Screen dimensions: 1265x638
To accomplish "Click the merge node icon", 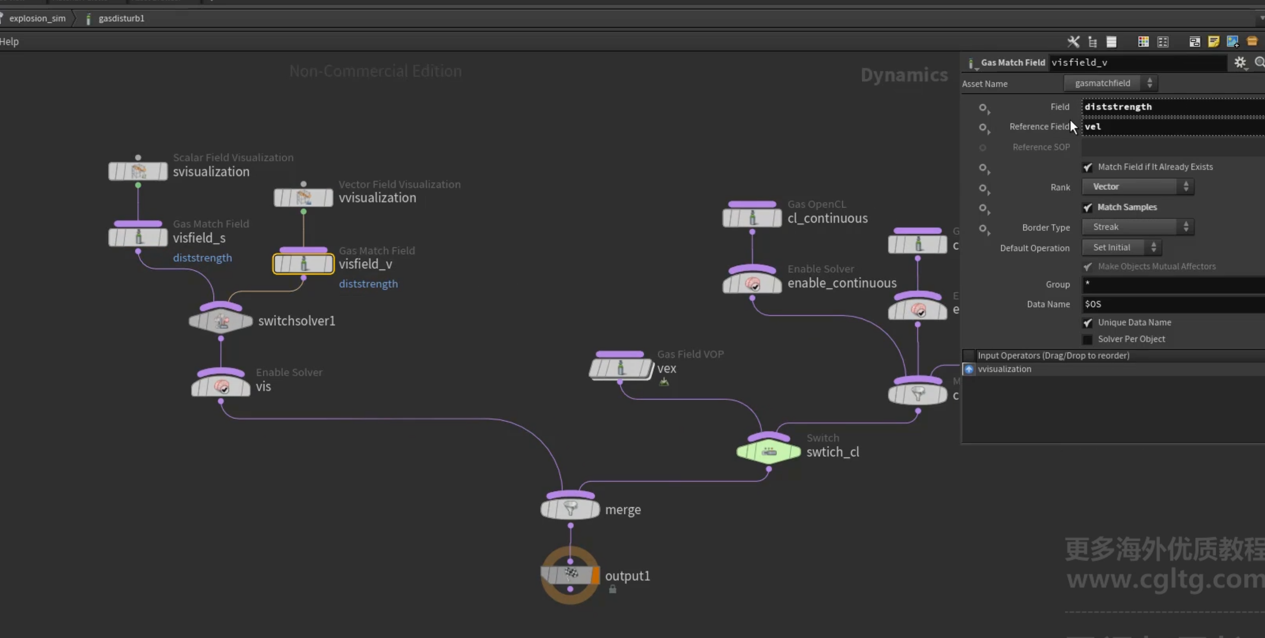I will point(570,509).
